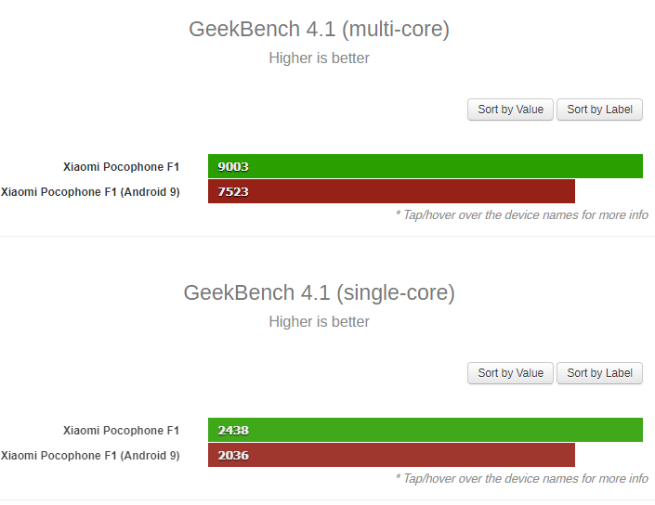Click Pocophone F1 (Android 9) label in single-core chart

click(x=90, y=455)
